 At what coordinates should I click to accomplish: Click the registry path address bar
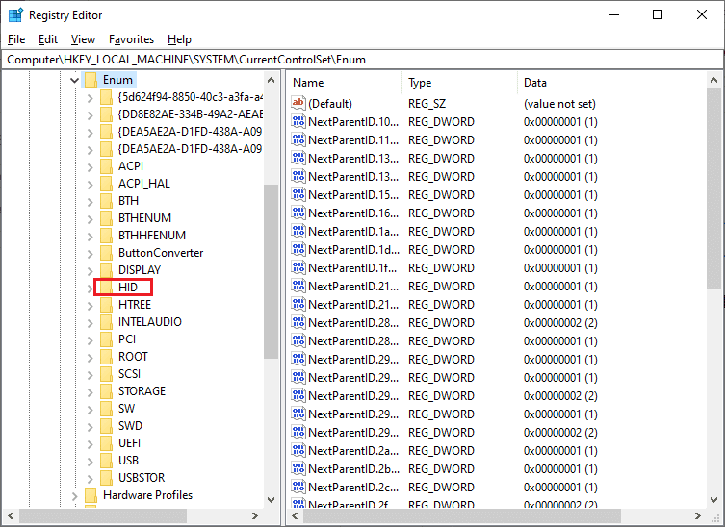362,60
